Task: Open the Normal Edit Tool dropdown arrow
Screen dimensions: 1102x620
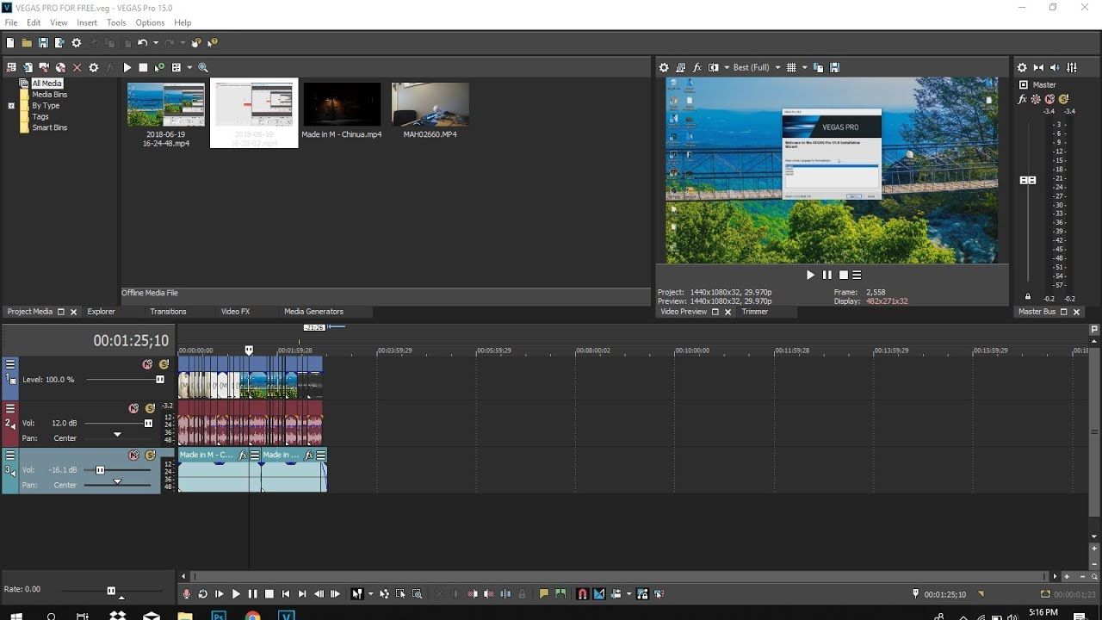Action: (370, 593)
